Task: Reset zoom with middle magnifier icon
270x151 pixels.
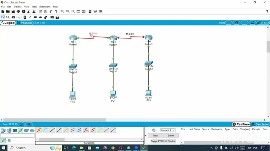Action: click(68, 12)
